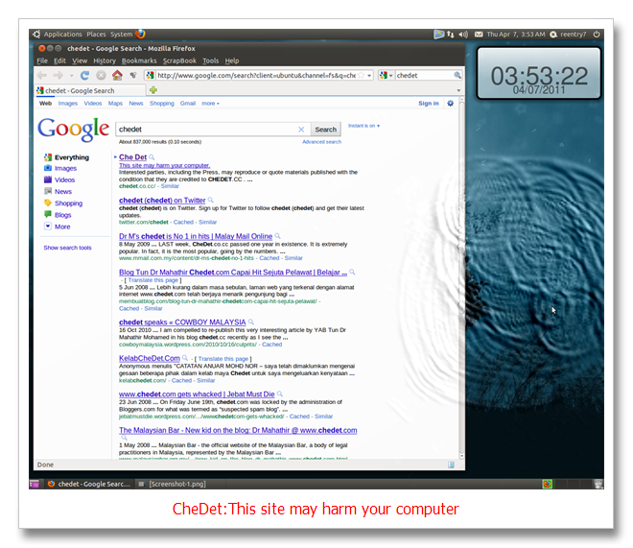Click the Firefox forward arrow button

click(x=59, y=75)
